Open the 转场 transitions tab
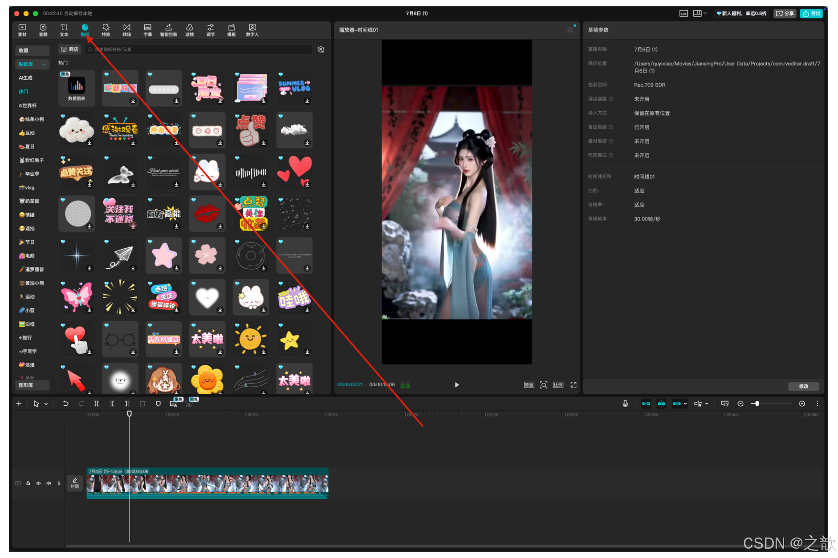This screenshot has width=838, height=558. click(127, 30)
